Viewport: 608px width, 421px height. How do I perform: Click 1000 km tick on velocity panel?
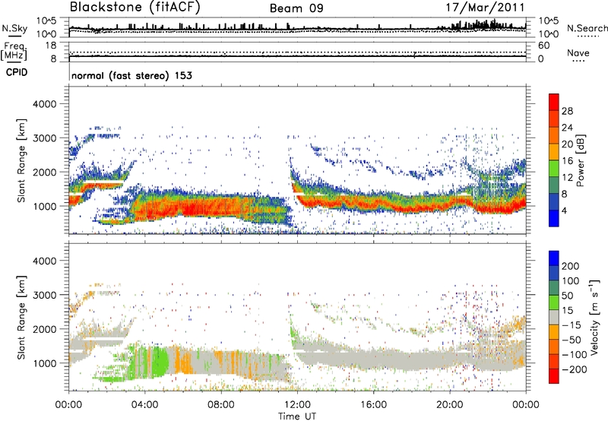click(x=44, y=363)
